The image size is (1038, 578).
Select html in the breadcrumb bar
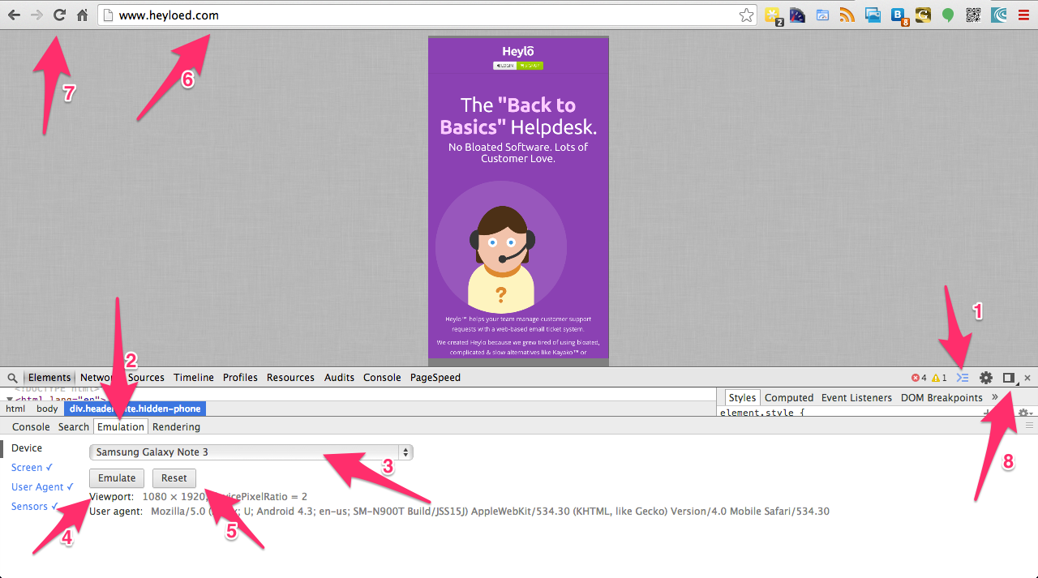[15, 409]
